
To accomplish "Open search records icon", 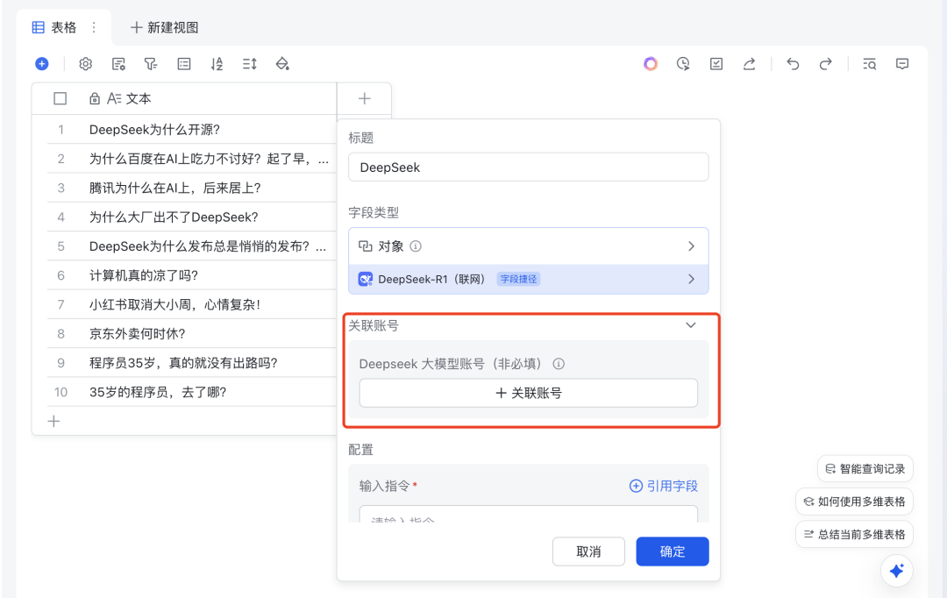I will point(870,63).
